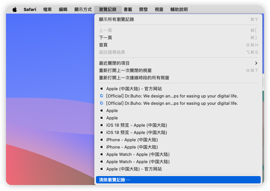270x191 pixels.
Task: Open the Apple logo menu
Action: [x=15, y=10]
